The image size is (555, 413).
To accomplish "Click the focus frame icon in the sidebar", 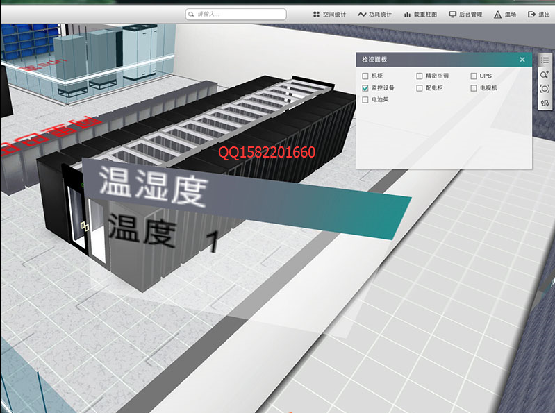I will pos(545,89).
